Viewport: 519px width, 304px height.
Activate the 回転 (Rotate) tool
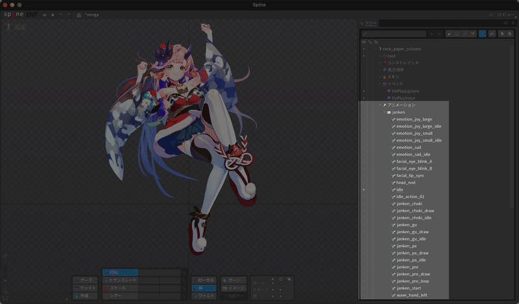coord(120,273)
